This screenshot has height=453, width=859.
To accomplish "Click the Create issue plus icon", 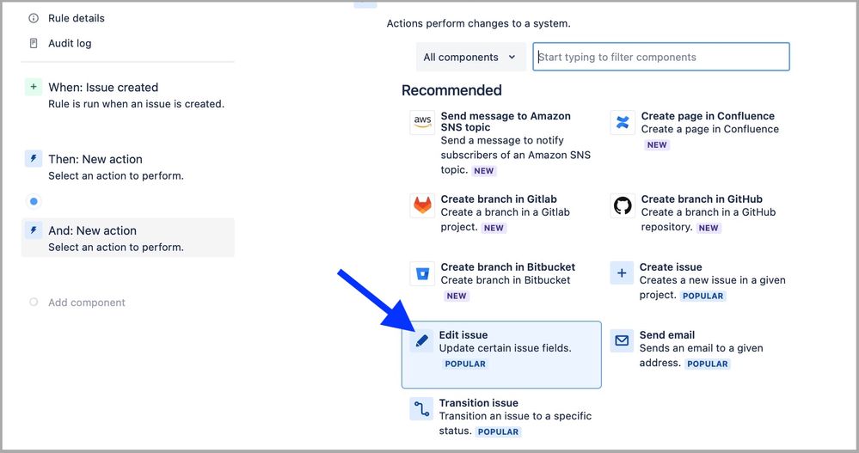I will pyautogui.click(x=622, y=273).
